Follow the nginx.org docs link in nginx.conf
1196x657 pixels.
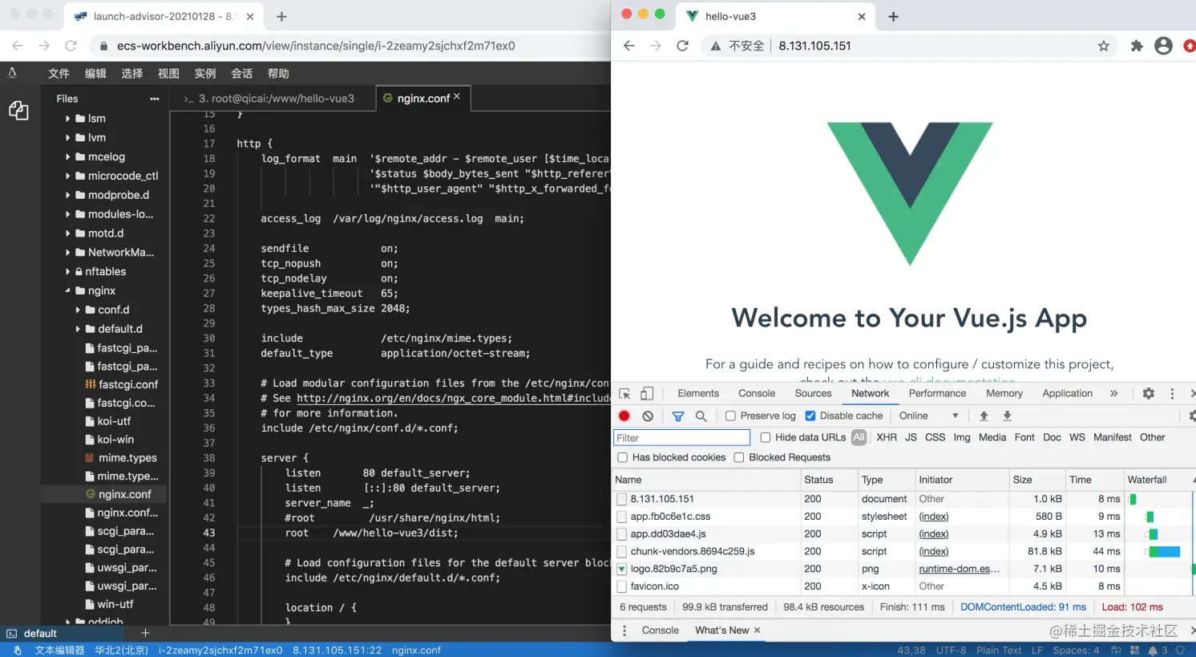(453, 399)
